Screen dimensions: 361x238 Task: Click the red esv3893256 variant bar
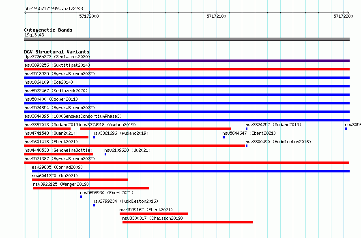pyautogui.click(x=187, y=69)
